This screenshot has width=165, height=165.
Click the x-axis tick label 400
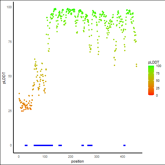tap(123, 157)
